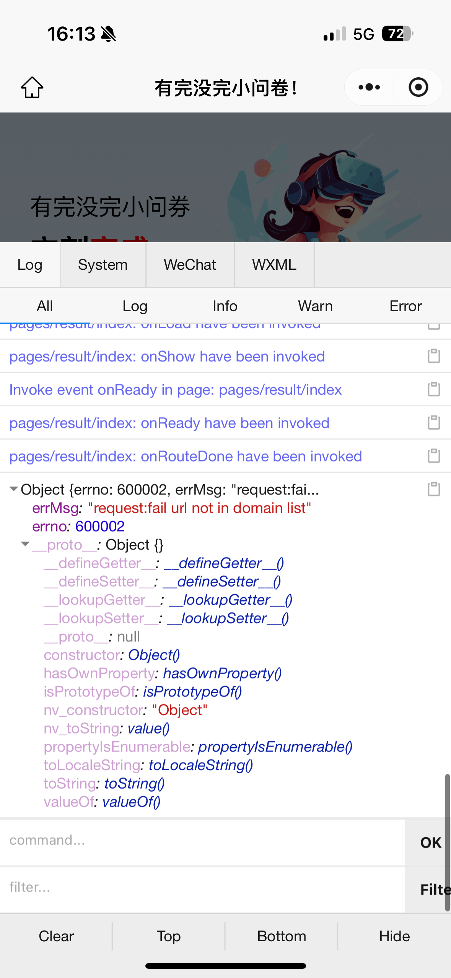This screenshot has width=451, height=978.
Task: Tap the mini program close target icon
Action: (x=418, y=87)
